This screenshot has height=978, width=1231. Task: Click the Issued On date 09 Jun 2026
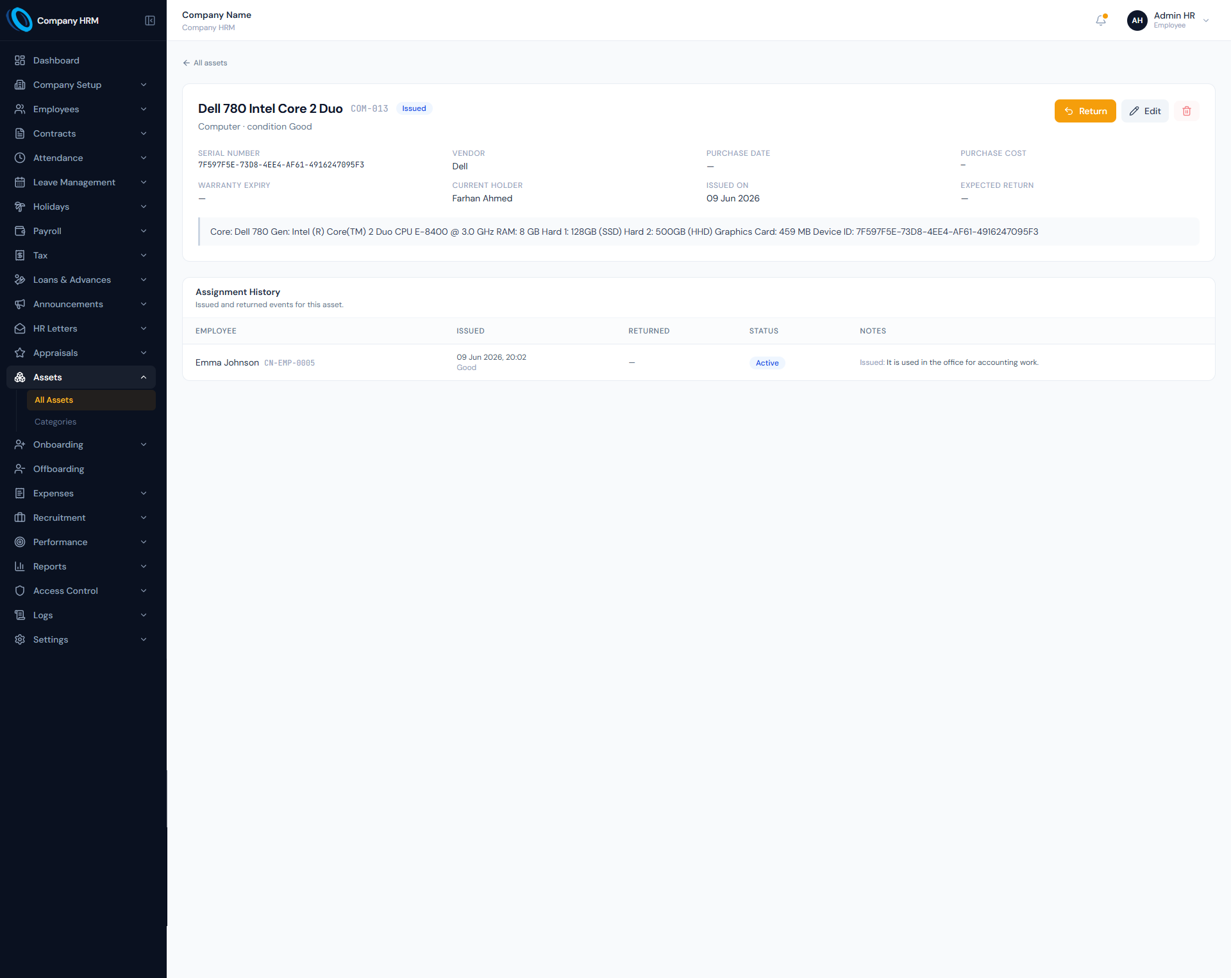coord(733,199)
